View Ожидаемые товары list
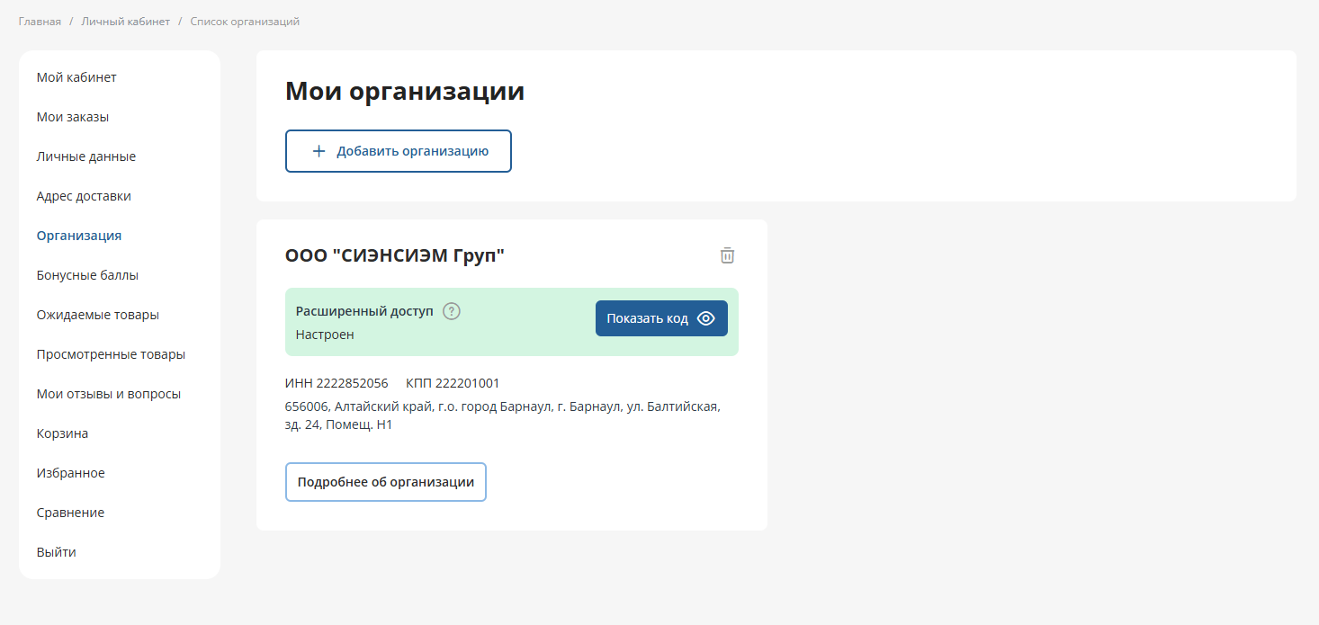 (x=98, y=315)
